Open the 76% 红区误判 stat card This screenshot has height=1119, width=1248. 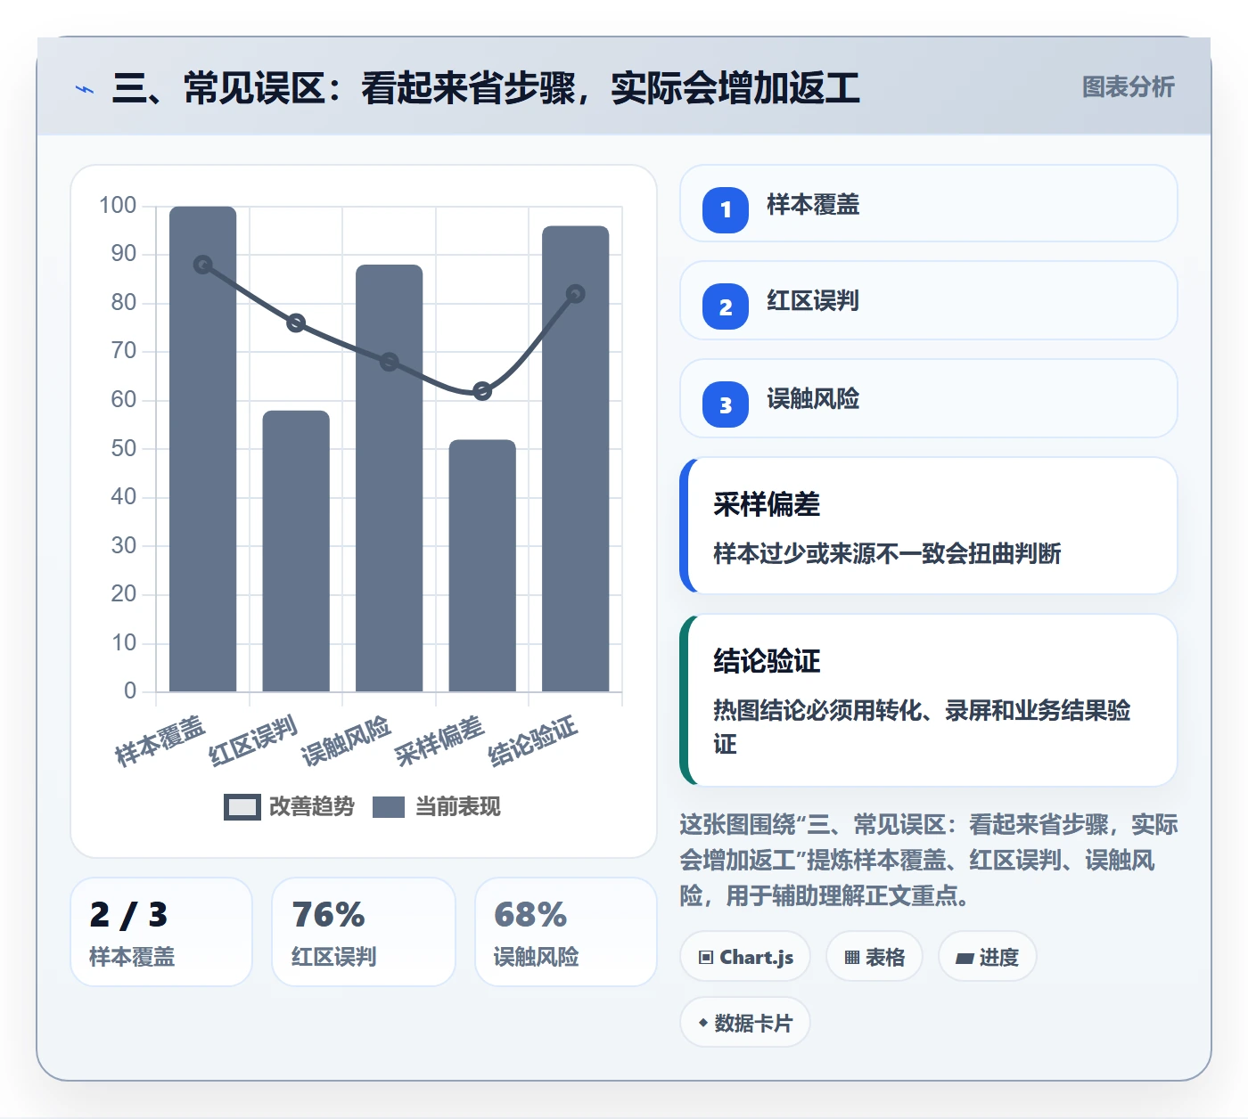click(x=364, y=932)
